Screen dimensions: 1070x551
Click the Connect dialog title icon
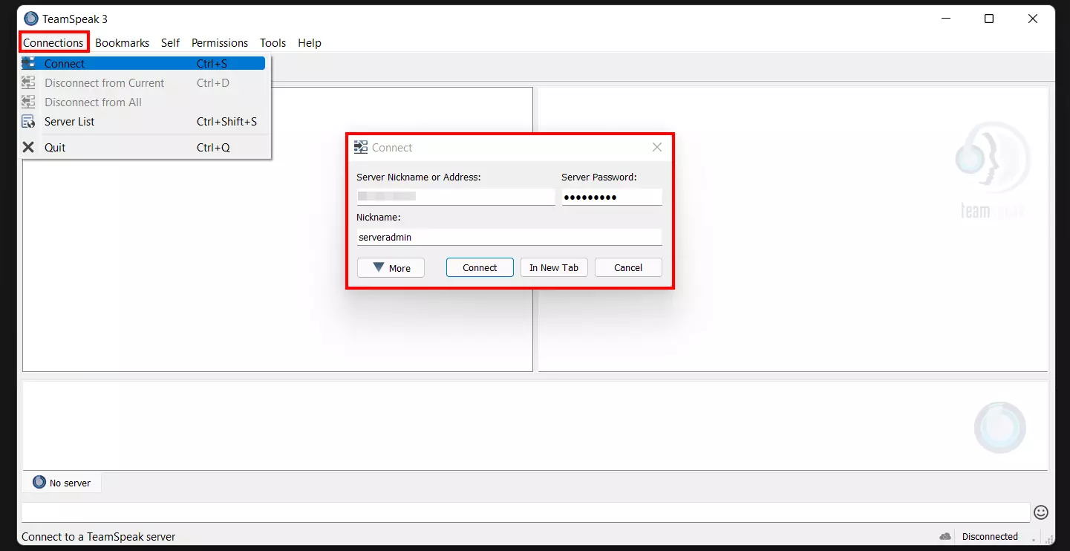click(361, 147)
